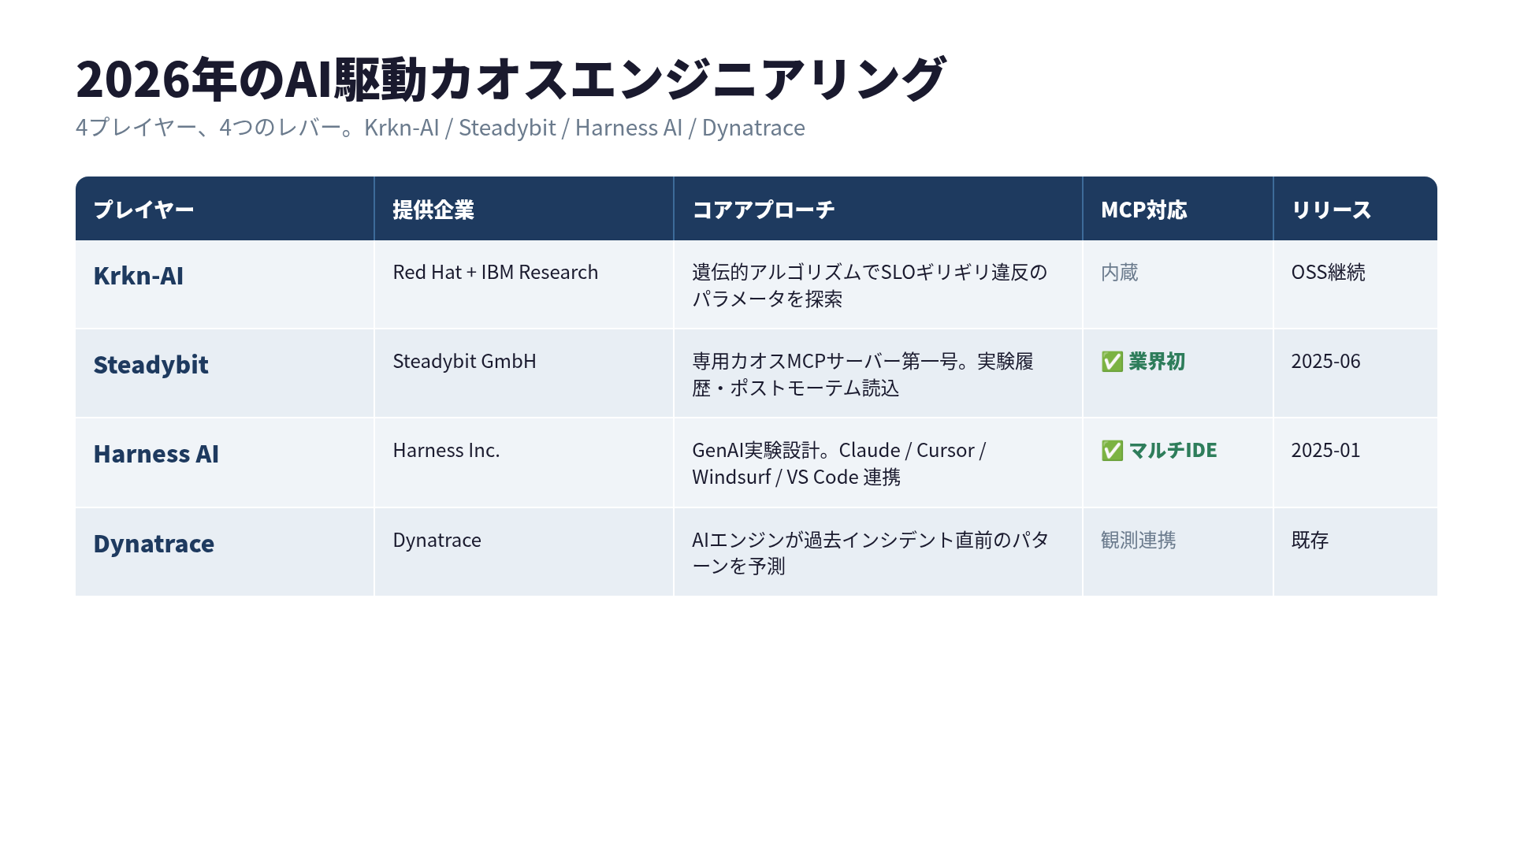
Task: Click the マルチIDE label
Action: point(1173,451)
